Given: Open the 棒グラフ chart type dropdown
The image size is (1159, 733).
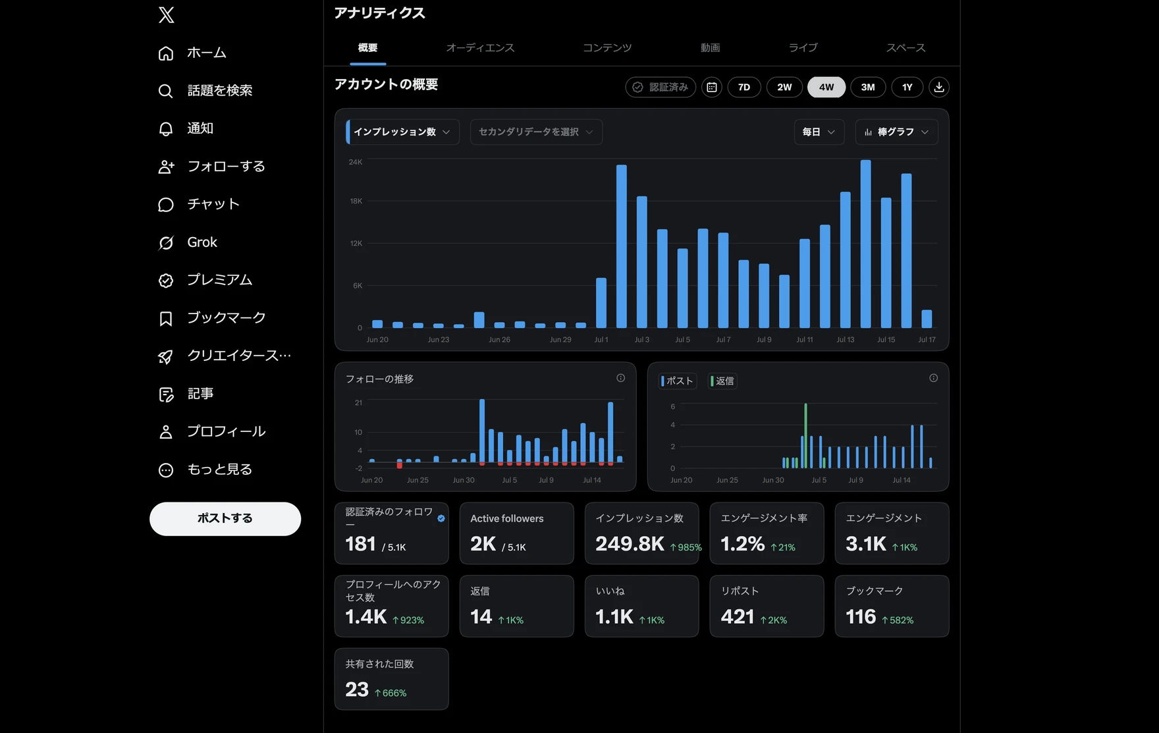Looking at the screenshot, I should coord(896,132).
